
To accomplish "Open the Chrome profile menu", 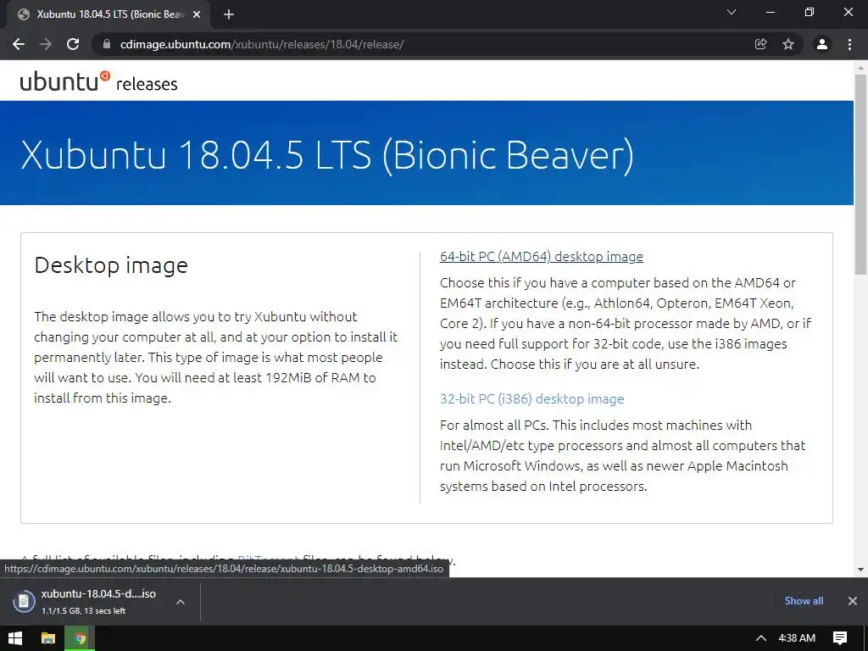I will coord(822,44).
